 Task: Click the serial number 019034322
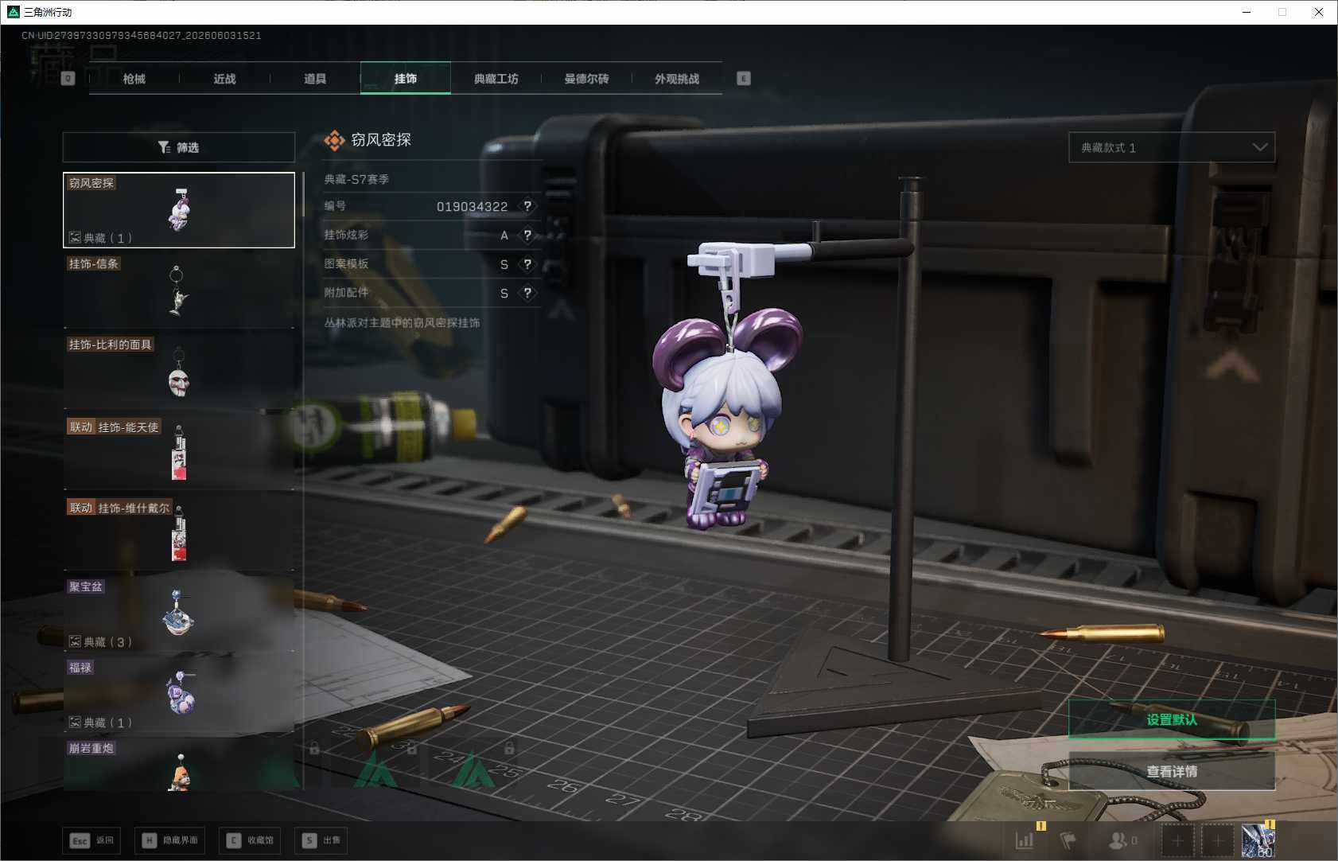point(472,207)
